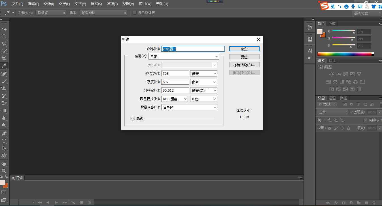Open the 窗口 menu
This screenshot has height=206, width=382.
coord(145,4)
